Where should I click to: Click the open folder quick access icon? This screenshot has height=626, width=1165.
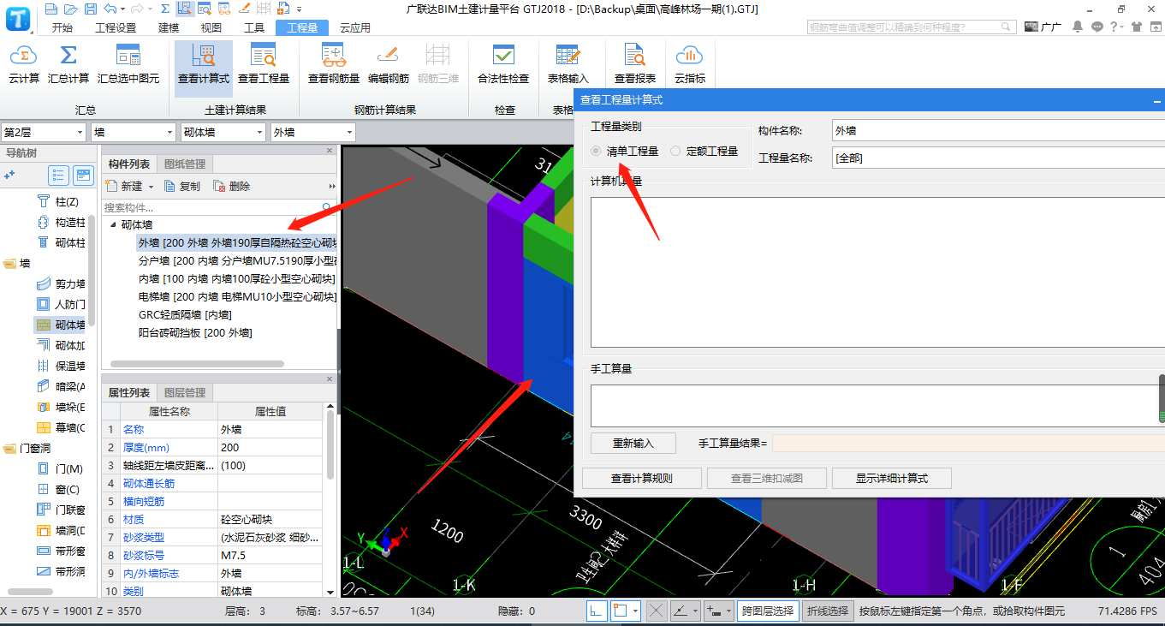pyautogui.click(x=70, y=9)
